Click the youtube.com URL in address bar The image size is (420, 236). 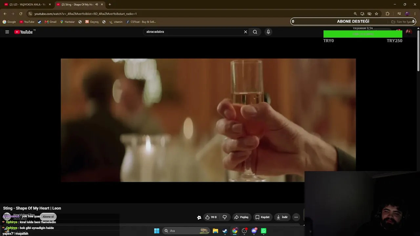coord(85,14)
